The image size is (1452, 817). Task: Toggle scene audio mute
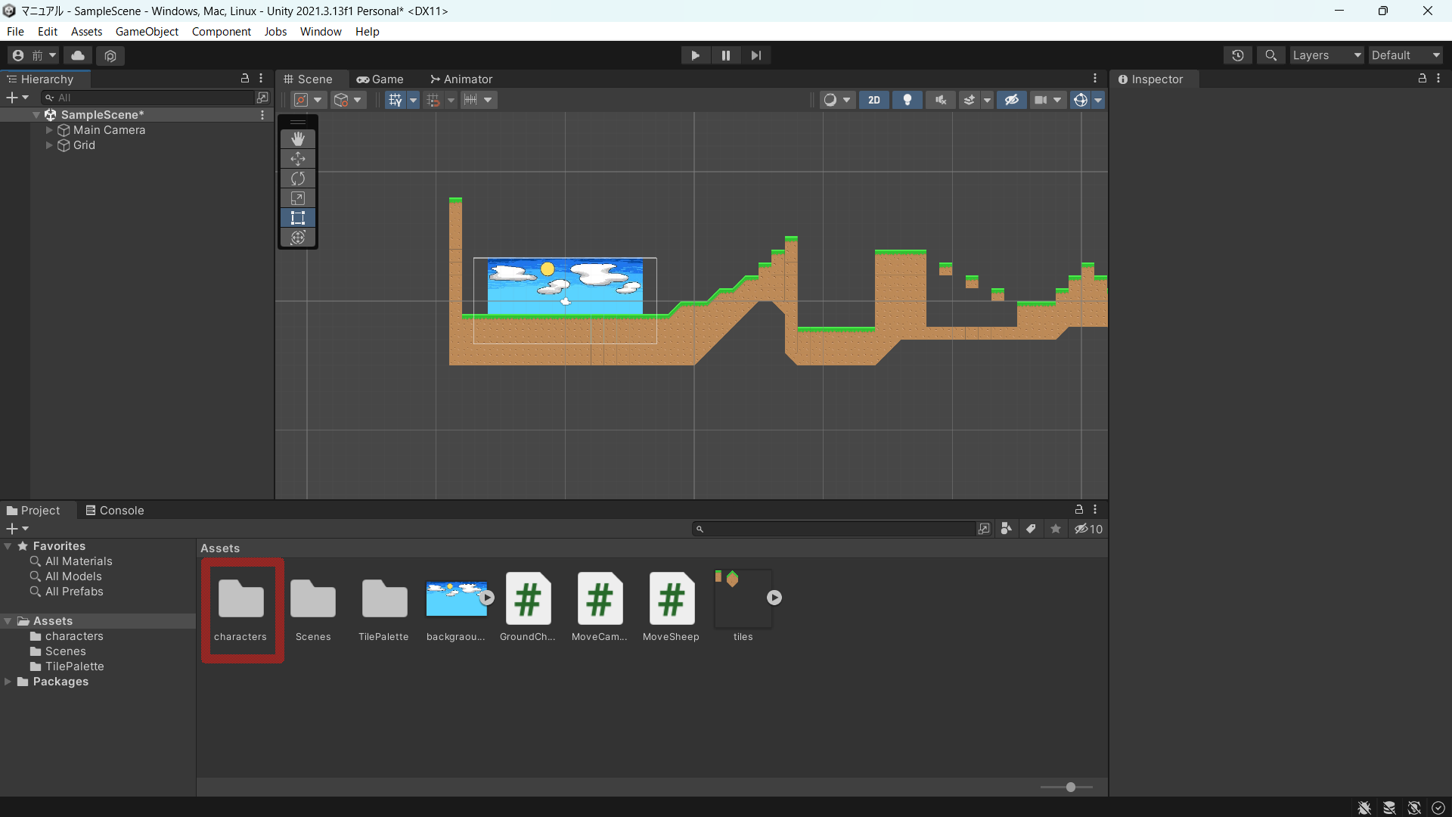940,100
